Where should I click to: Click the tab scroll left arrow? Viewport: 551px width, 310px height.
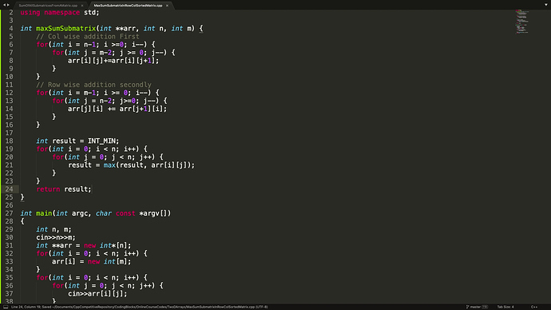pyautogui.click(x=4, y=5)
